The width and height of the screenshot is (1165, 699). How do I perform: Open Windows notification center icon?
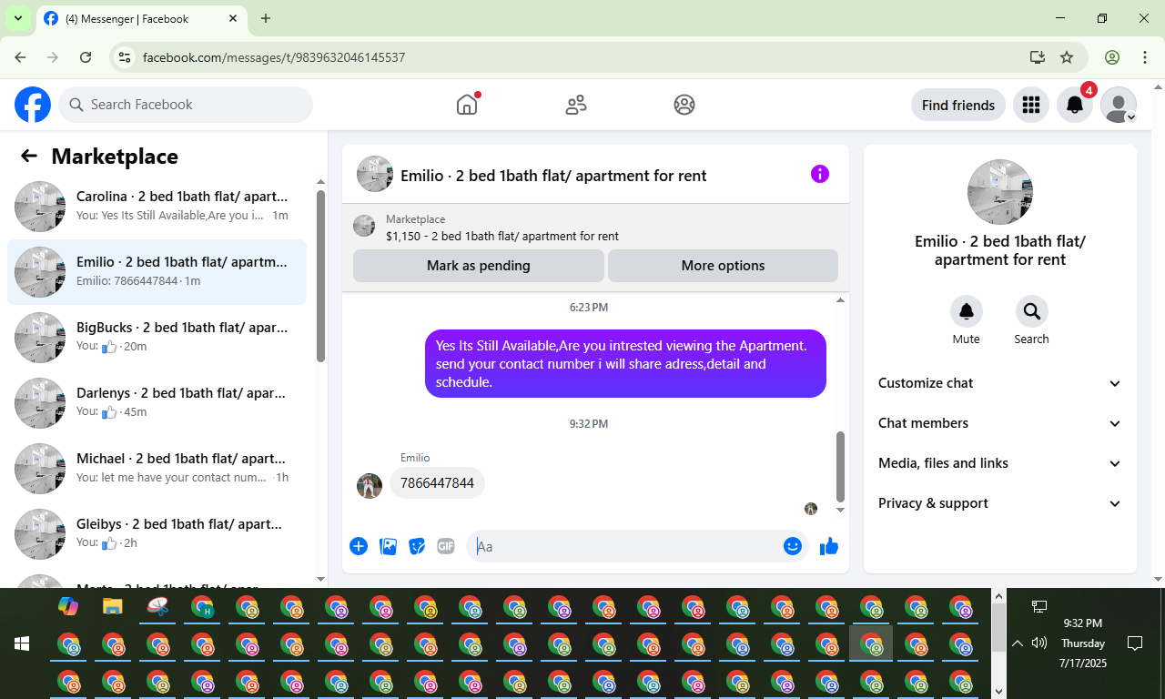pyautogui.click(x=1135, y=643)
